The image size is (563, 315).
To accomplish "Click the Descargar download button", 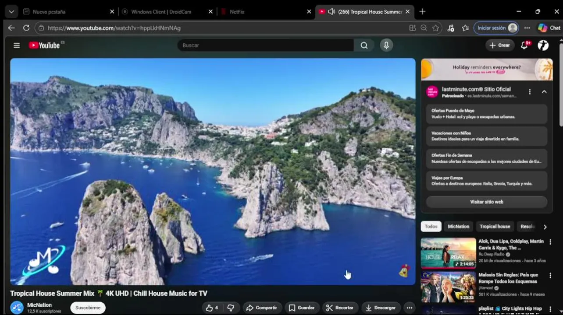I will point(381,308).
